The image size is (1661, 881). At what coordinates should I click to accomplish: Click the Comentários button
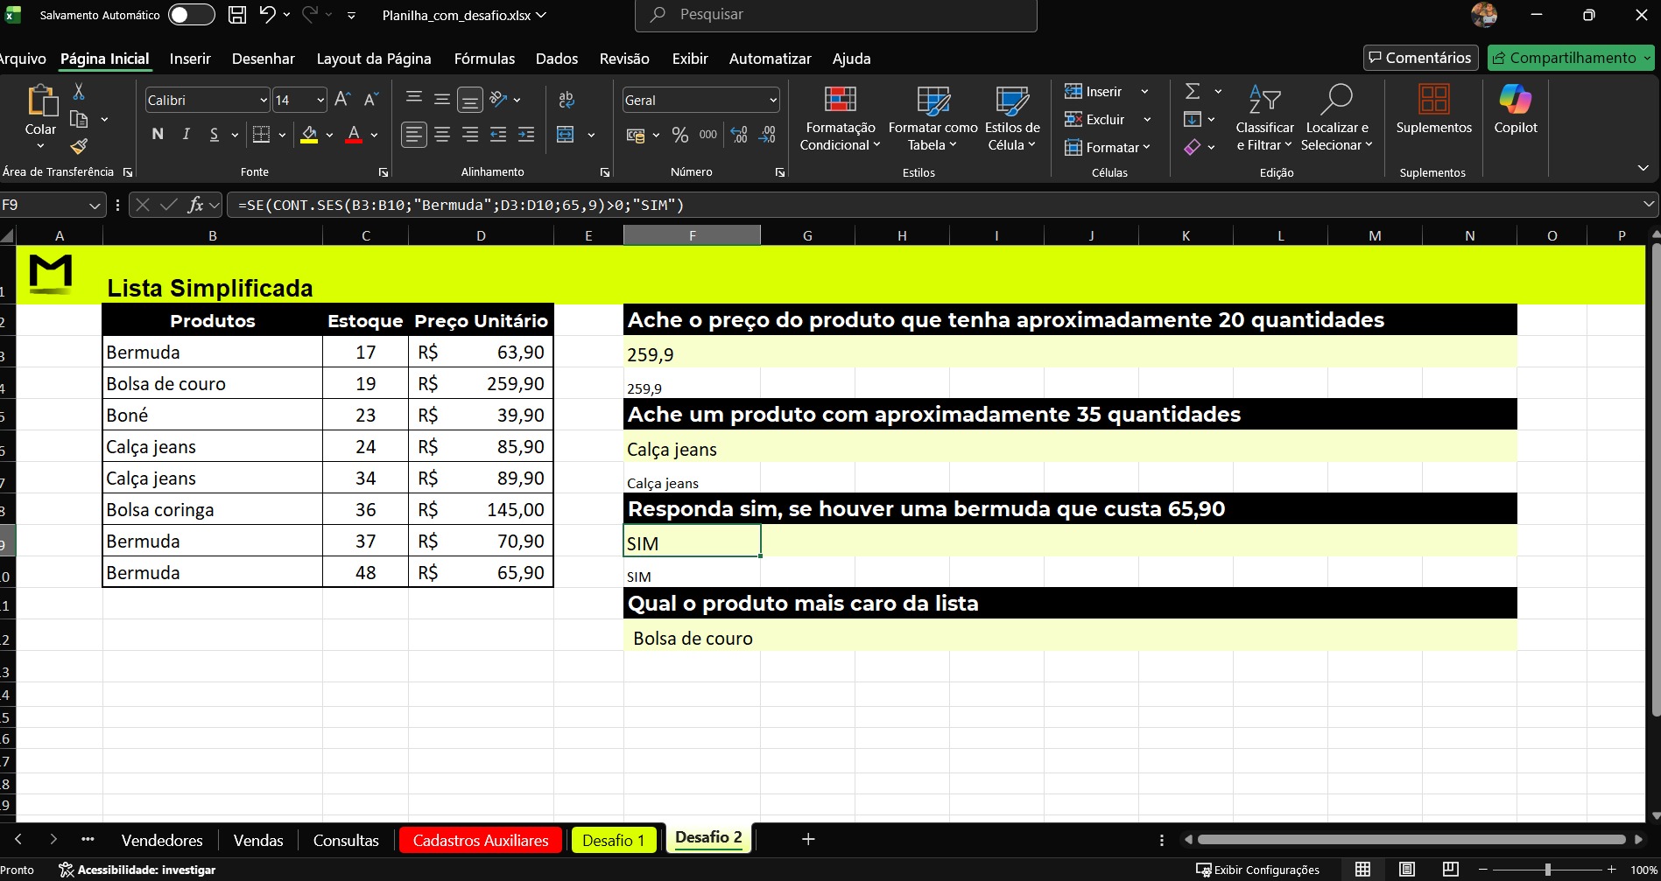1421,58
